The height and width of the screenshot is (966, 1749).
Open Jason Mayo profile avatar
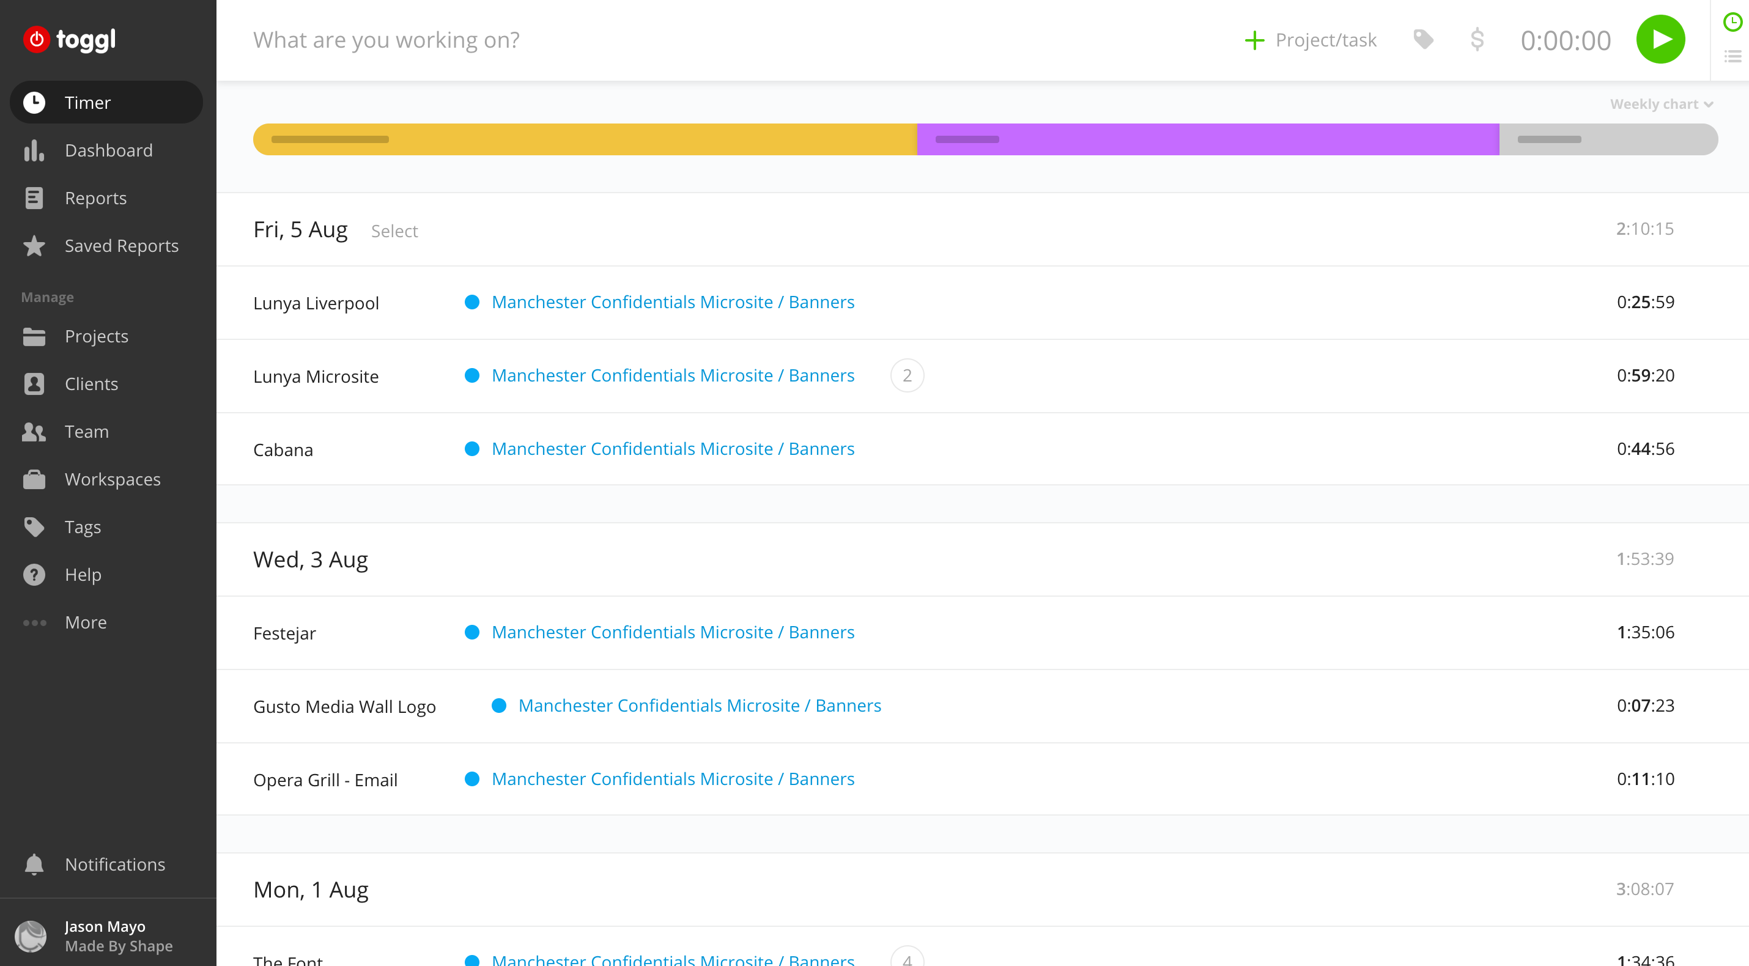coord(31,936)
